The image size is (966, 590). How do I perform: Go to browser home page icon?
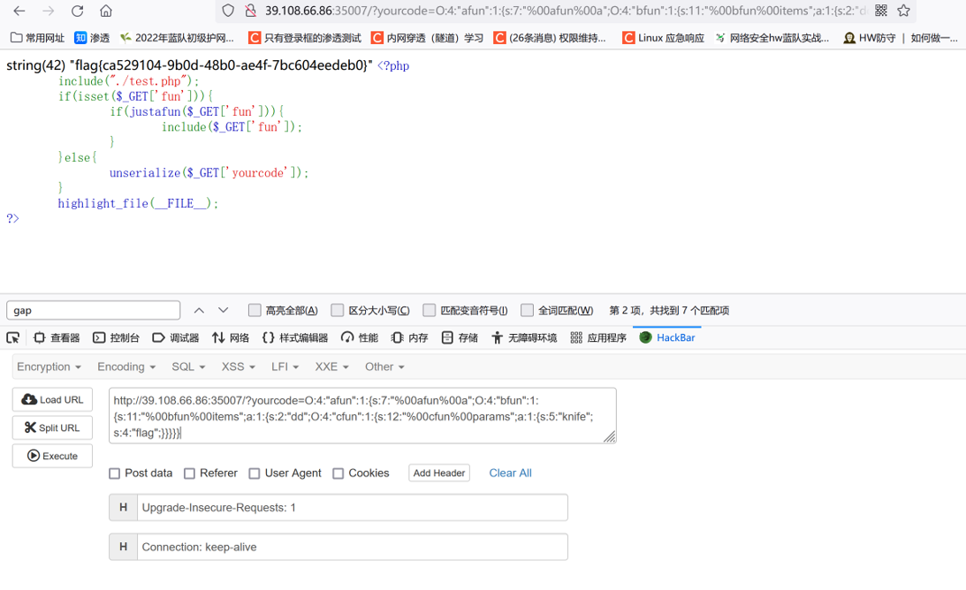pos(106,11)
